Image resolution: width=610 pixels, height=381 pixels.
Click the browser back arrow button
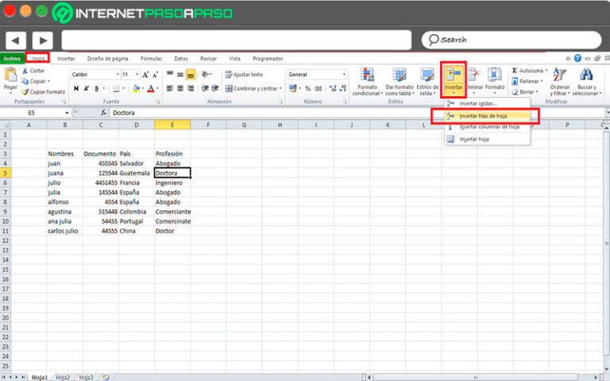pyautogui.click(x=16, y=40)
